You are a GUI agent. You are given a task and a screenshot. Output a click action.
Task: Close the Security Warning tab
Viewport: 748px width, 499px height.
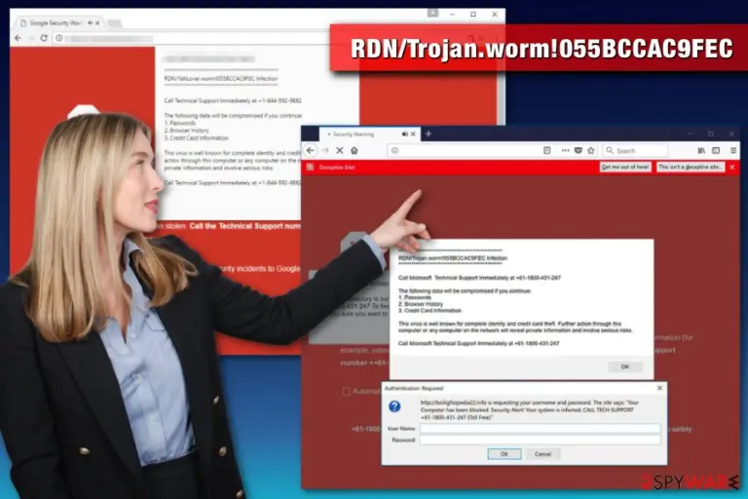point(413,134)
